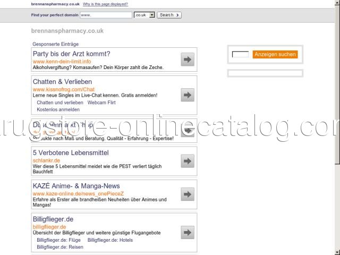The width and height of the screenshot is (340, 255).
Task: Click the Anzeigen suchen button
Action: (275, 54)
